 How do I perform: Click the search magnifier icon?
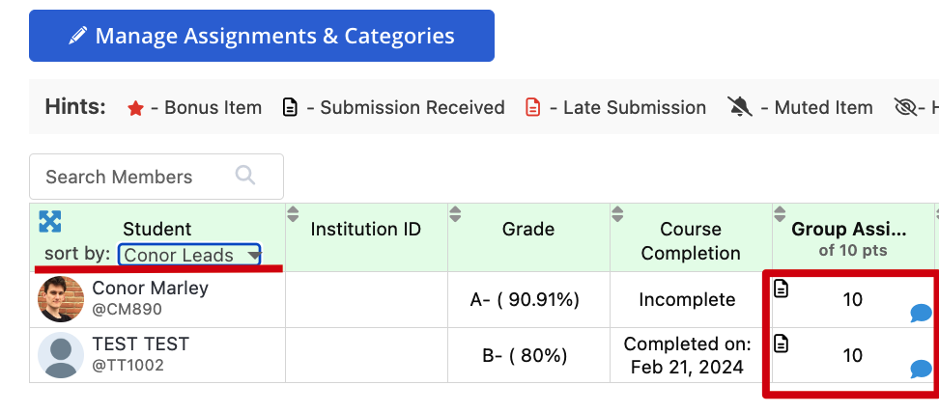point(245,176)
